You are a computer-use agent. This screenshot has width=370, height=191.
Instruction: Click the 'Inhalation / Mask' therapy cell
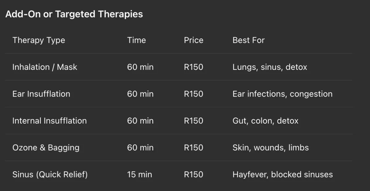(45, 67)
